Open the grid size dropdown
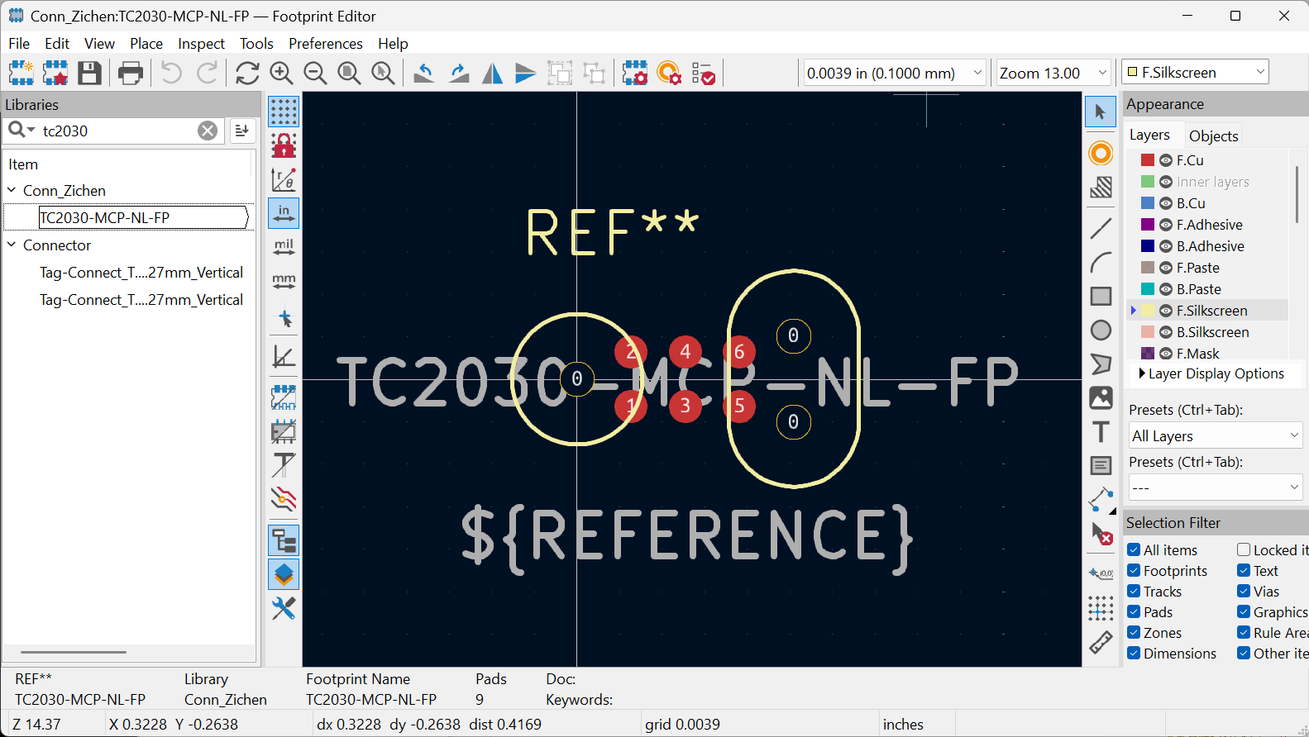The height and width of the screenshot is (737, 1309). 977,73
